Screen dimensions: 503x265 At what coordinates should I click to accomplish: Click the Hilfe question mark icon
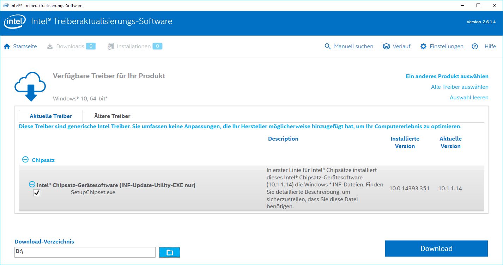pyautogui.click(x=475, y=47)
